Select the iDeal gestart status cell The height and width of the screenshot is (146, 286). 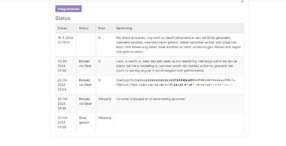click(84, 120)
